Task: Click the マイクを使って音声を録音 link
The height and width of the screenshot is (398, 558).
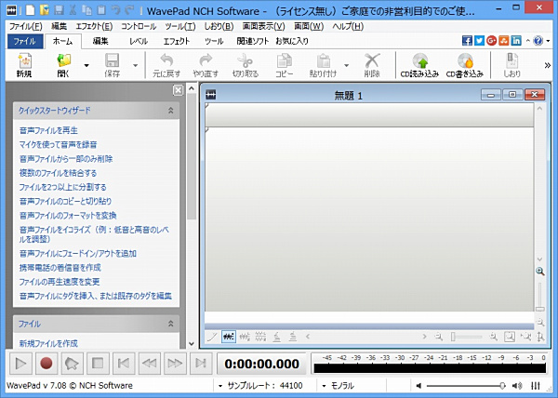Action: (58, 145)
